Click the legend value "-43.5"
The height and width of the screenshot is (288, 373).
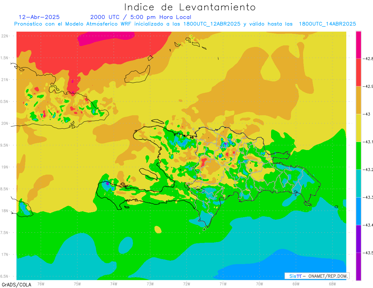(x=368, y=253)
